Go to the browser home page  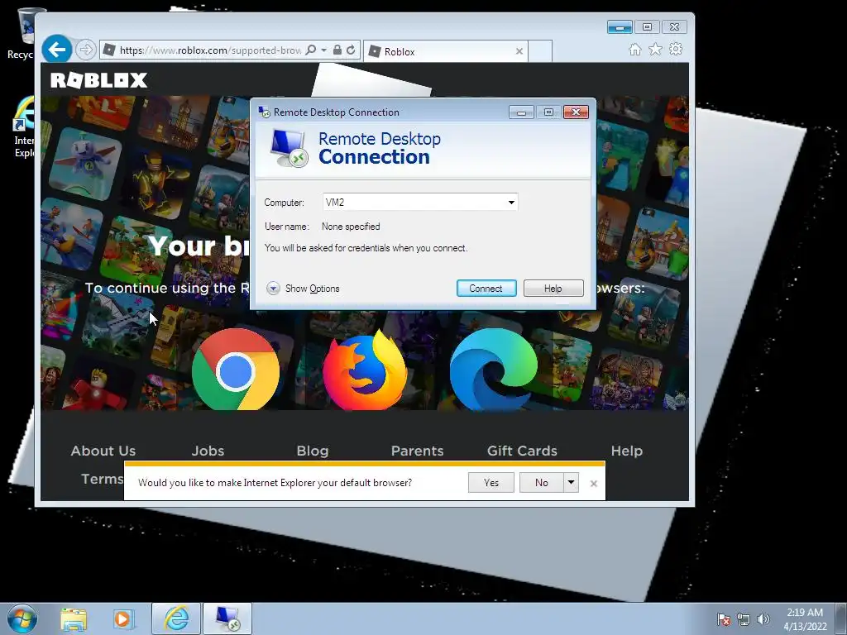pos(635,50)
